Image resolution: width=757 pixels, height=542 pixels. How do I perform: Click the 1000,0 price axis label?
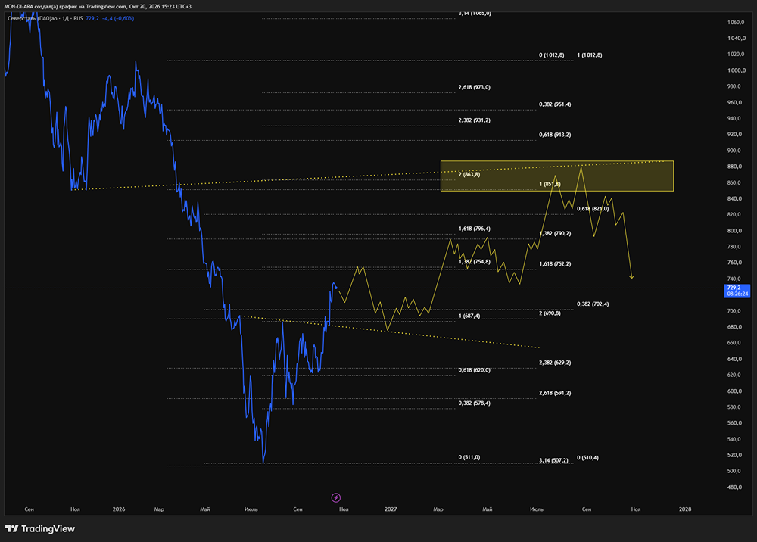point(737,70)
